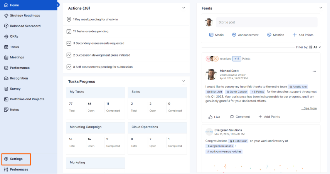The width and height of the screenshot is (330, 174).
Task: Click Cloud Operations open count 7
Action: point(150,139)
